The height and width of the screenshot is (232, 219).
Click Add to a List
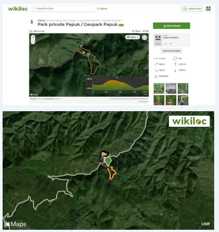[x=37, y=31]
